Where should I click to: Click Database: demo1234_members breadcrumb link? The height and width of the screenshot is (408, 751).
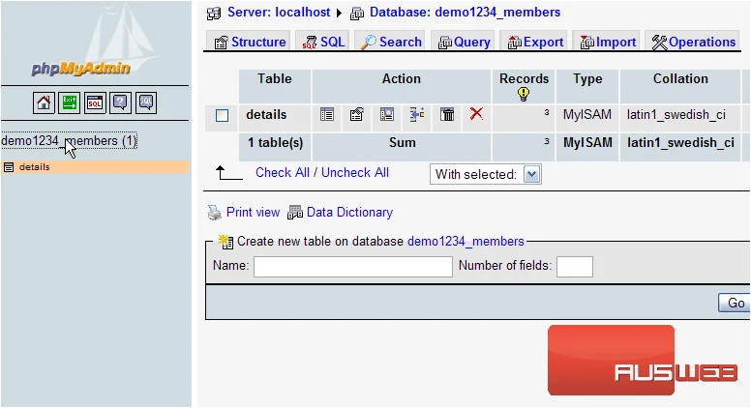[x=465, y=13]
